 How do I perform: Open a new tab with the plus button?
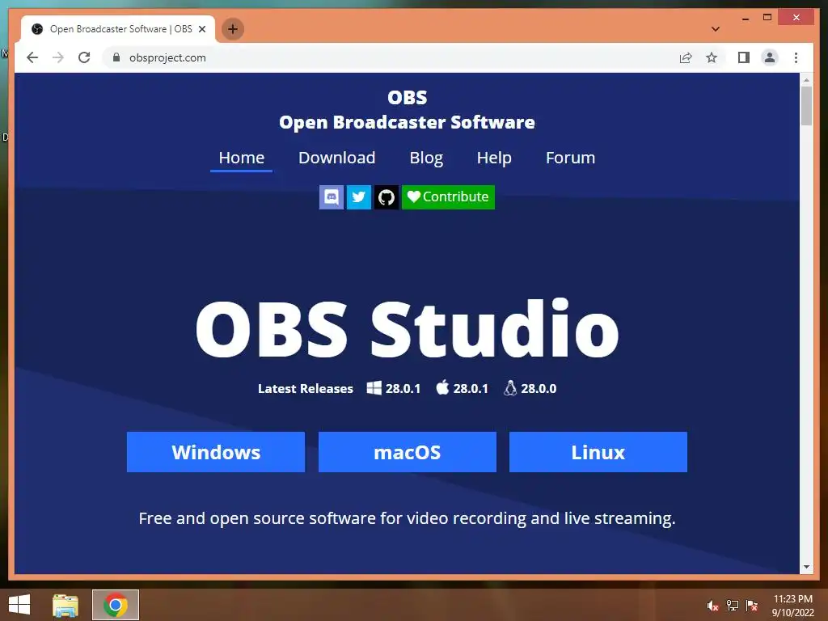tap(233, 29)
